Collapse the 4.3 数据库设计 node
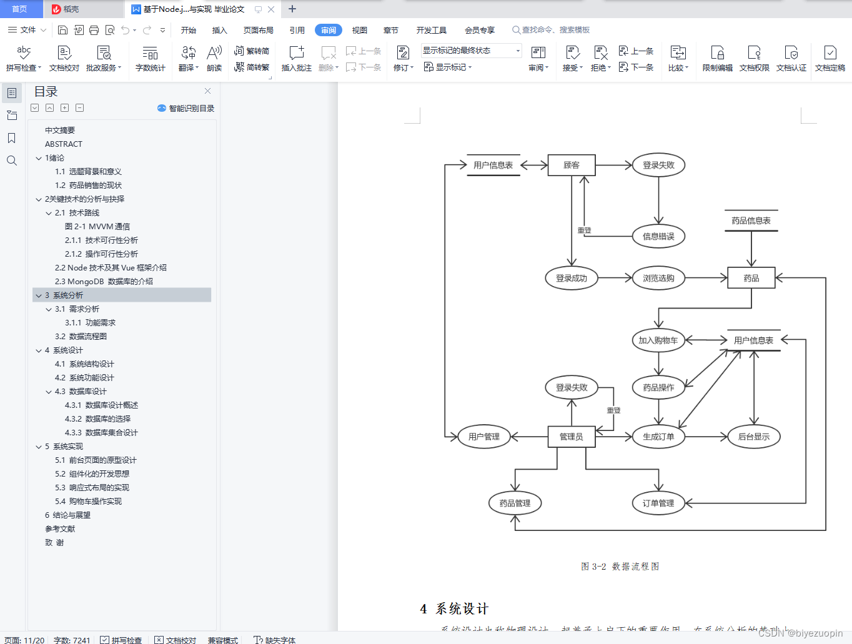 (49, 392)
